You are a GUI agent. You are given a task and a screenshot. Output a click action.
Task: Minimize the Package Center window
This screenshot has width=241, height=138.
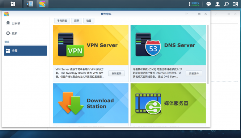tap(193, 14)
